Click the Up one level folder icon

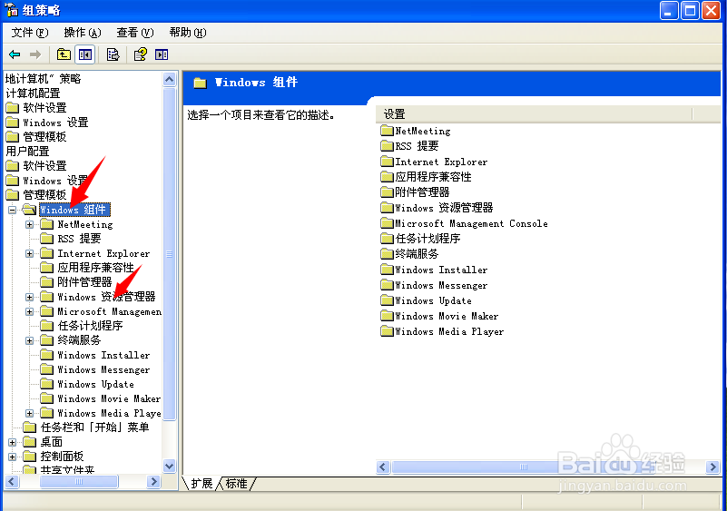tap(64, 54)
